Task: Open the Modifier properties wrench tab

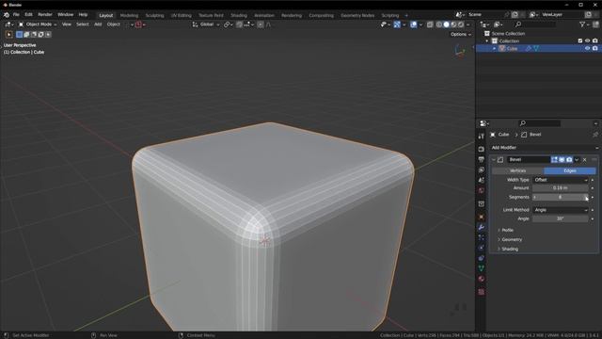Action: (481, 227)
